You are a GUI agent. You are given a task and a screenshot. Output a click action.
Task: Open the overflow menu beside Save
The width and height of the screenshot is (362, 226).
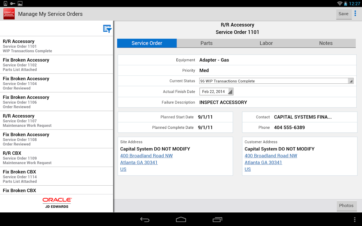coord(355,14)
